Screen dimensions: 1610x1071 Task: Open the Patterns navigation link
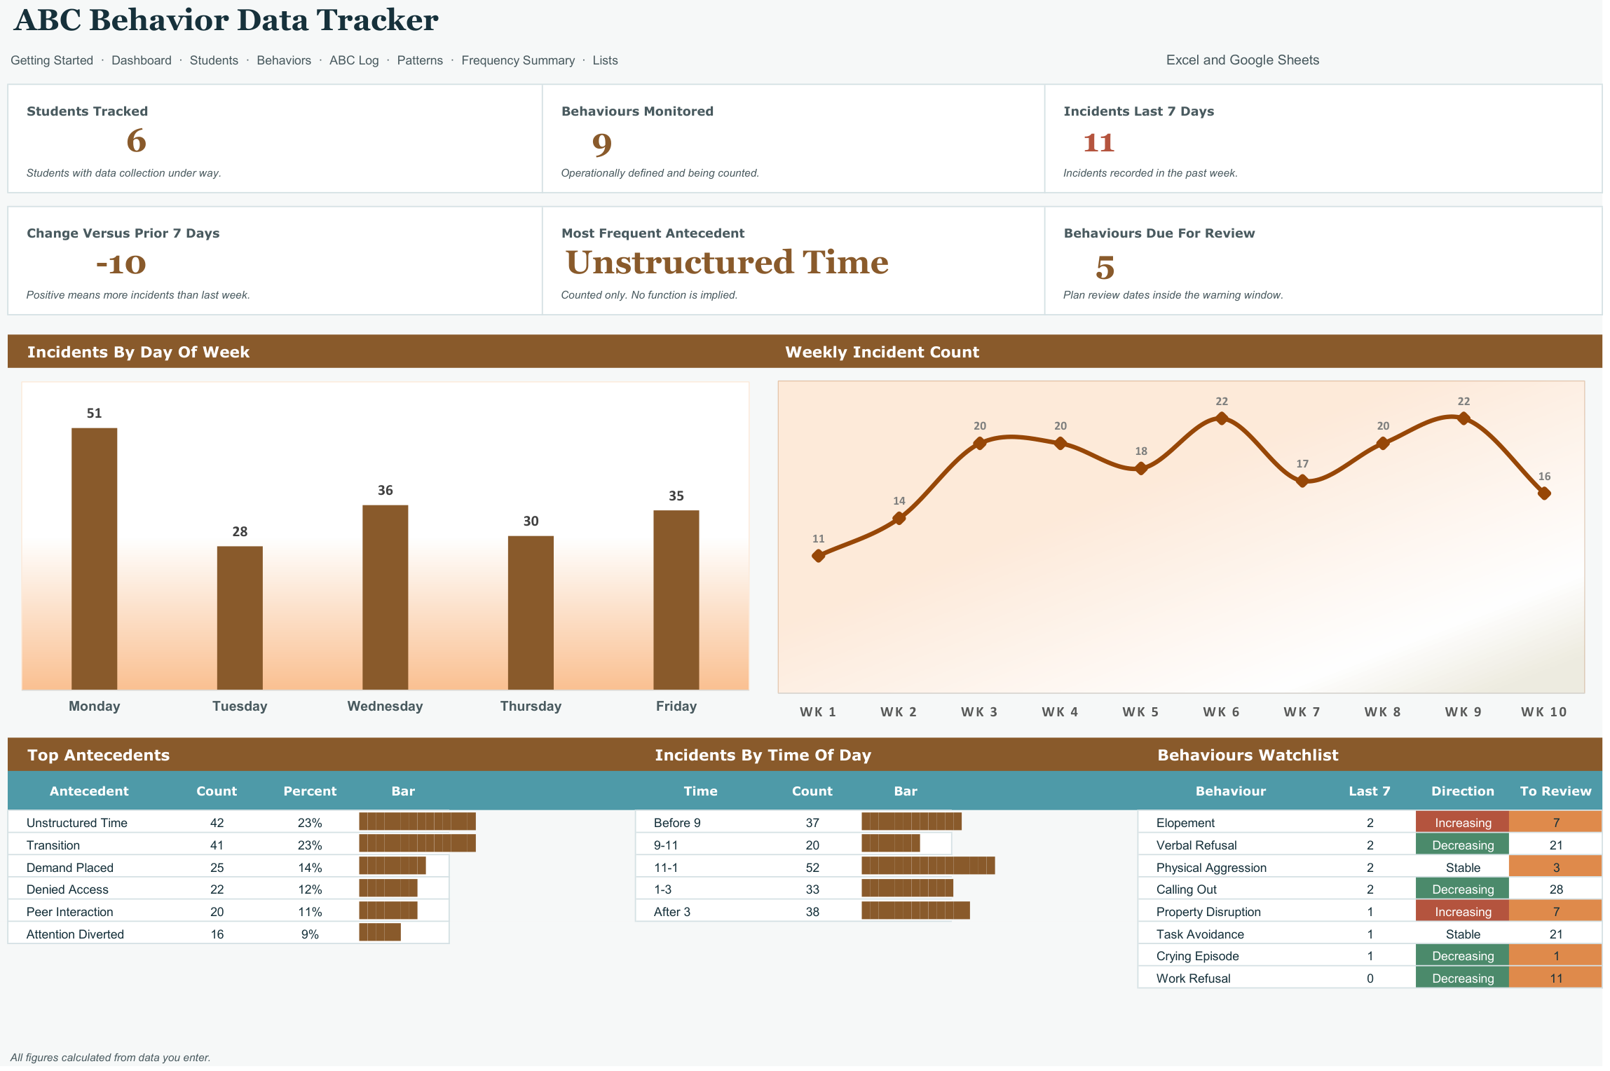tap(420, 60)
